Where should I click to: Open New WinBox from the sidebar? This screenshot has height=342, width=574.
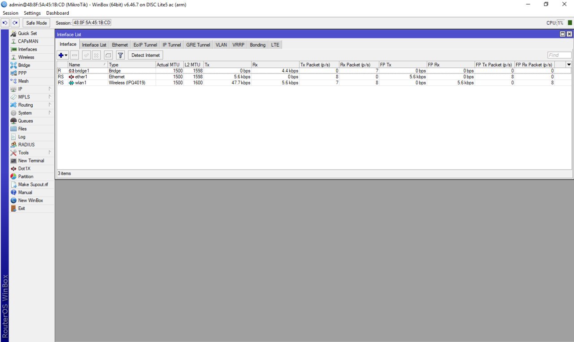(x=31, y=200)
